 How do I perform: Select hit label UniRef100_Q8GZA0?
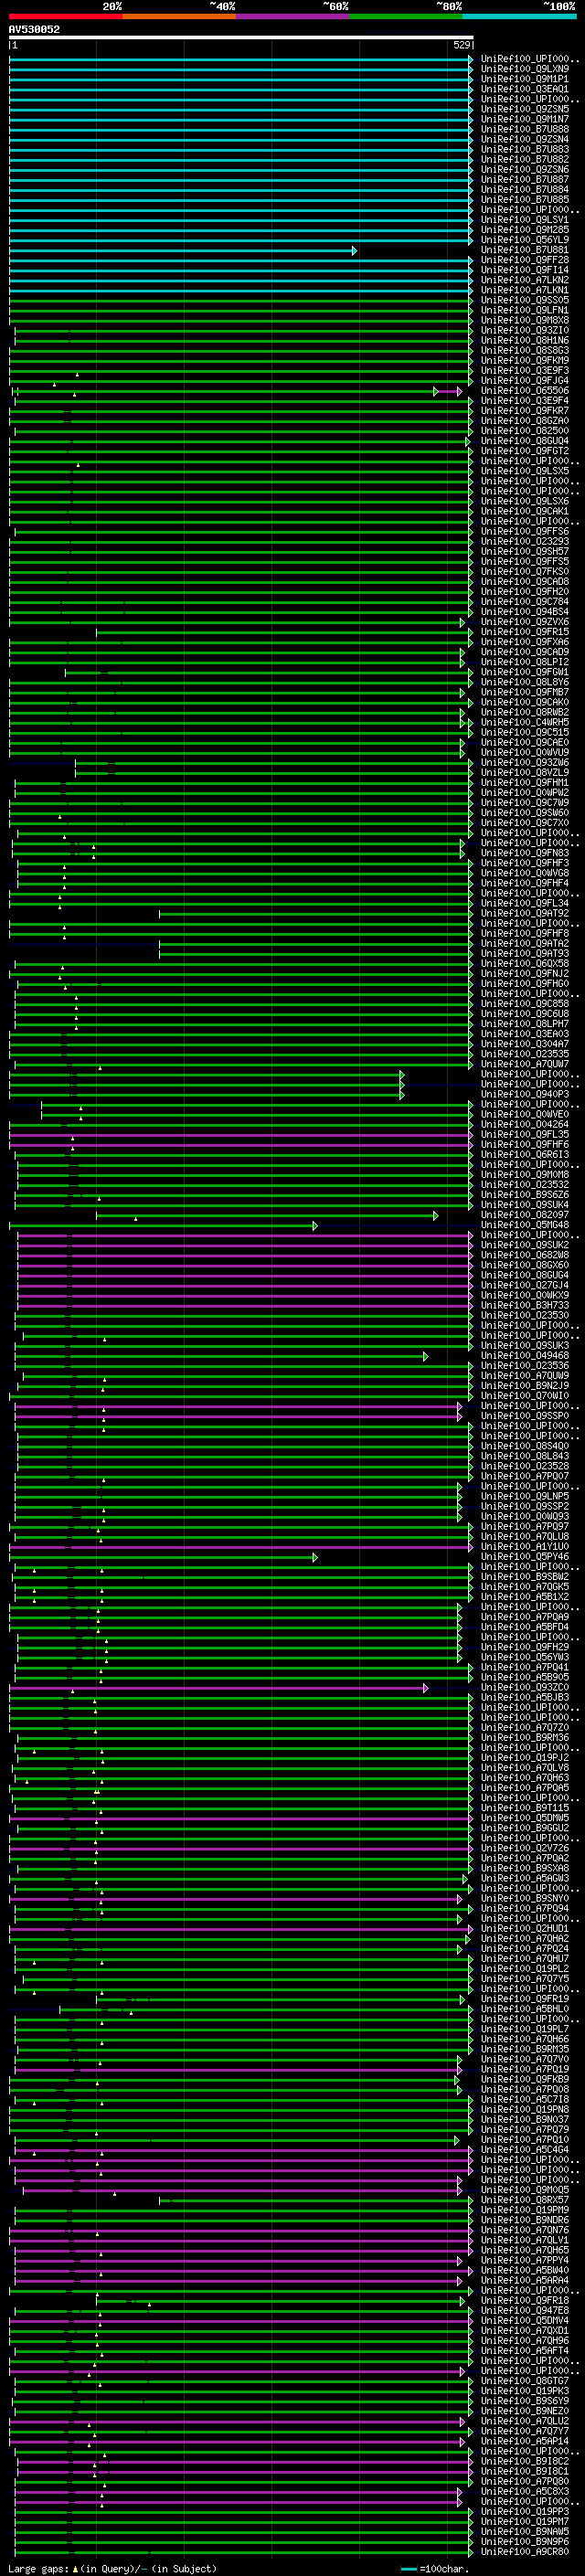tap(525, 421)
